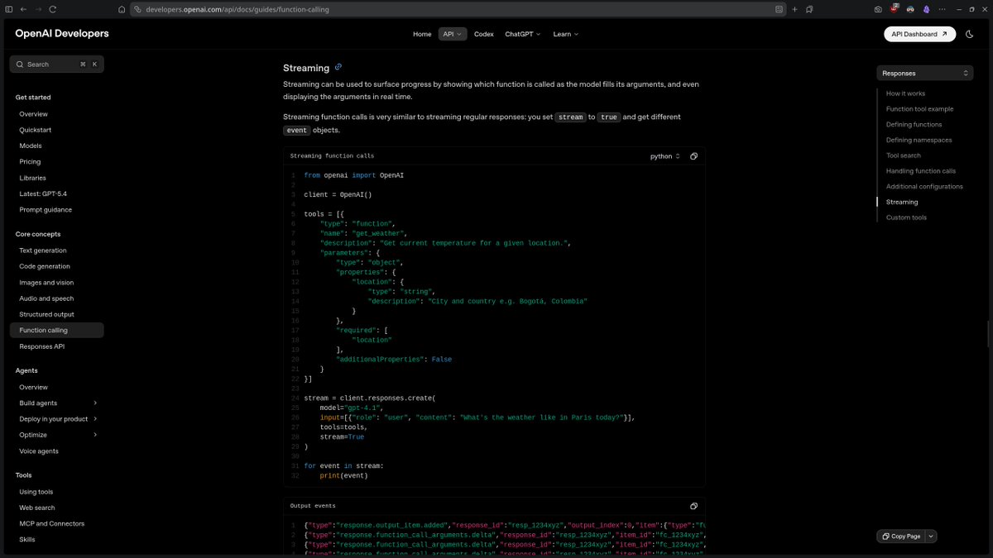This screenshot has height=558, width=993.
Task: Open Responses API sidebar link
Action: [41, 346]
